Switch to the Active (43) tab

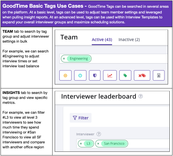102,40
